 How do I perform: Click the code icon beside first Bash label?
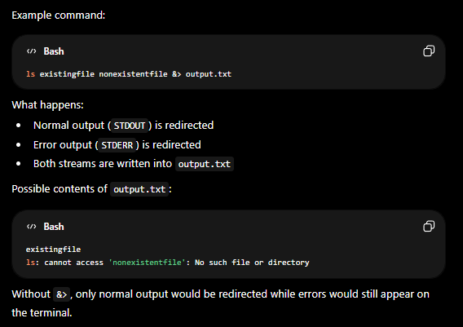pos(31,51)
